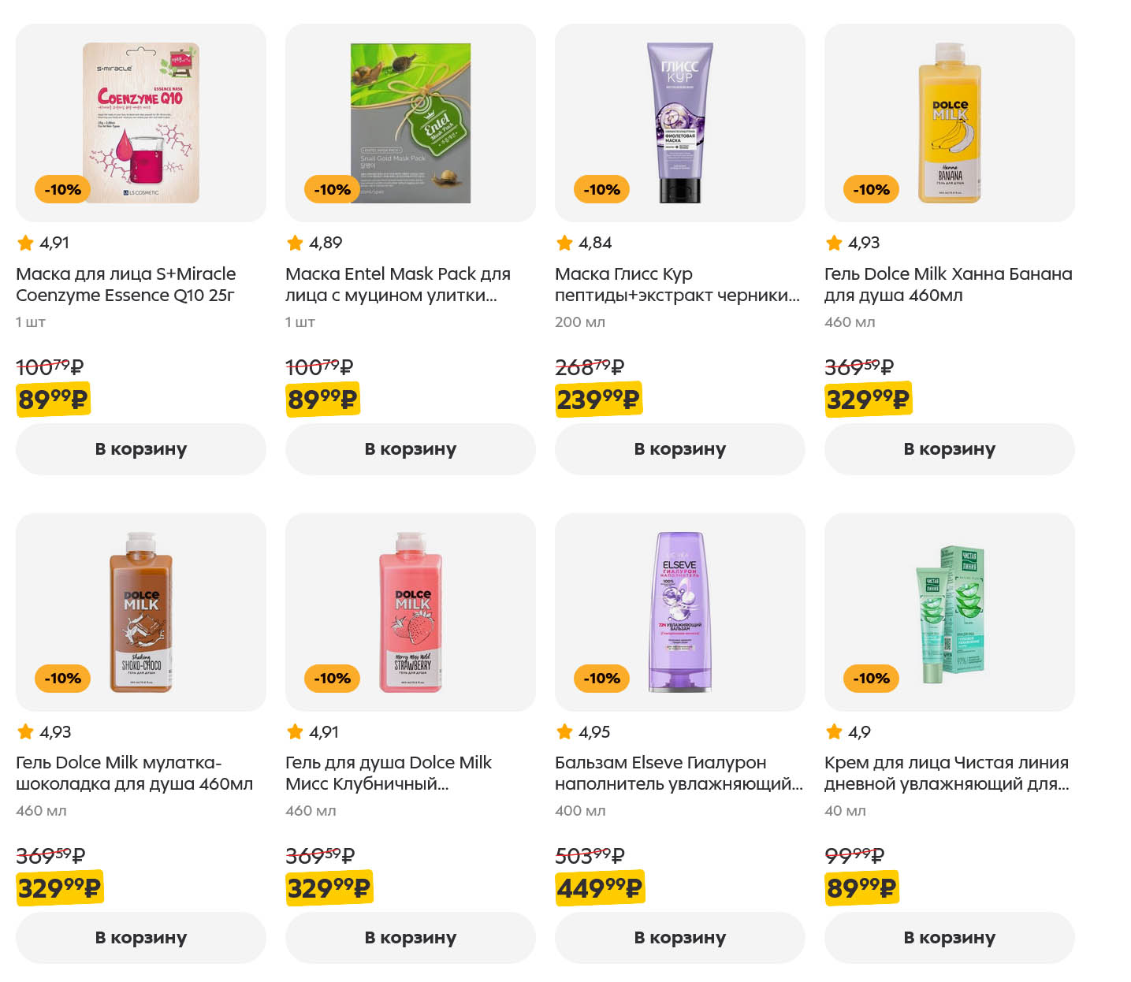Add Dolce Milk Banana gel to cart
The height and width of the screenshot is (982, 1131).
(949, 449)
